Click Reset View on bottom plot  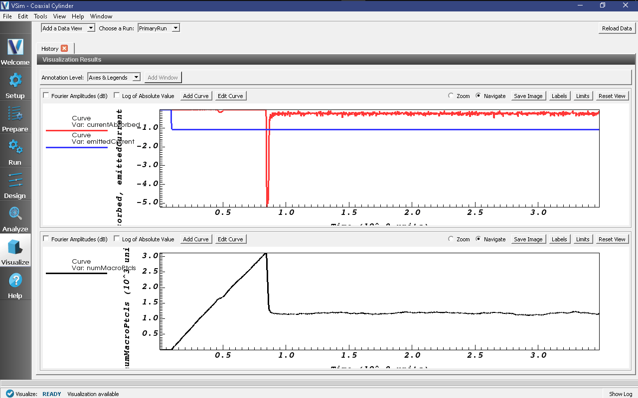coord(612,239)
